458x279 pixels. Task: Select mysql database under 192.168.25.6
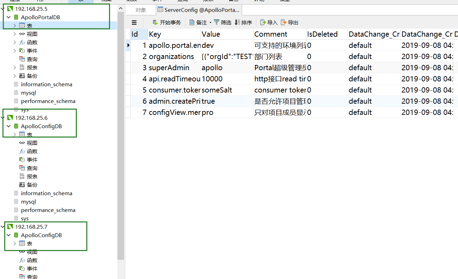tap(28, 201)
